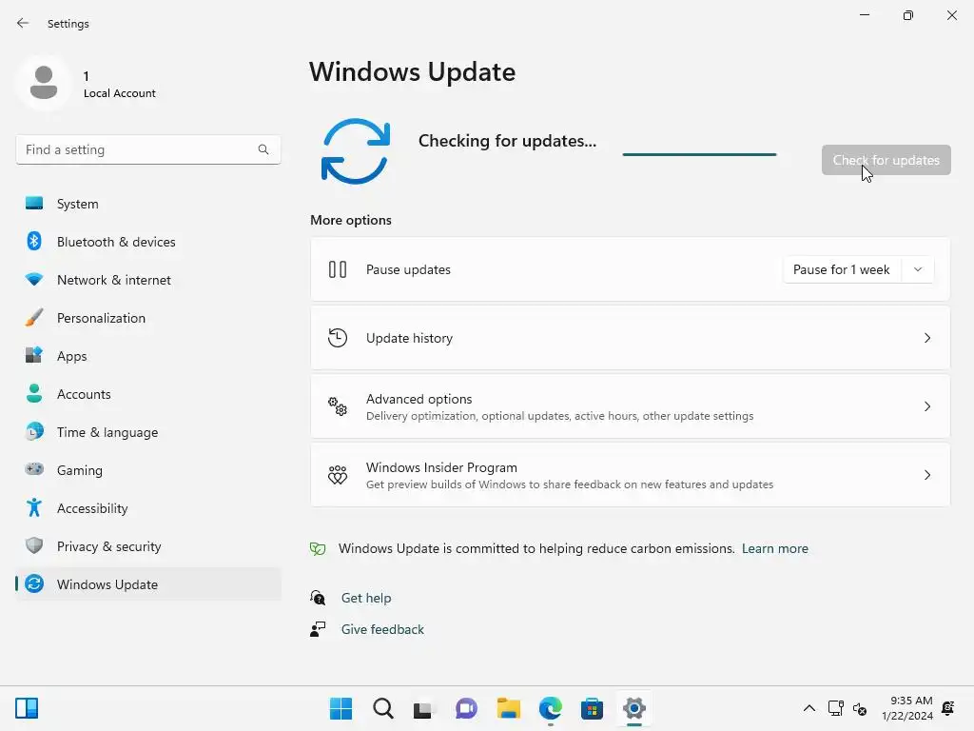Screen dimensions: 974x731
Task: Open the Give feedback link
Action: (382, 629)
